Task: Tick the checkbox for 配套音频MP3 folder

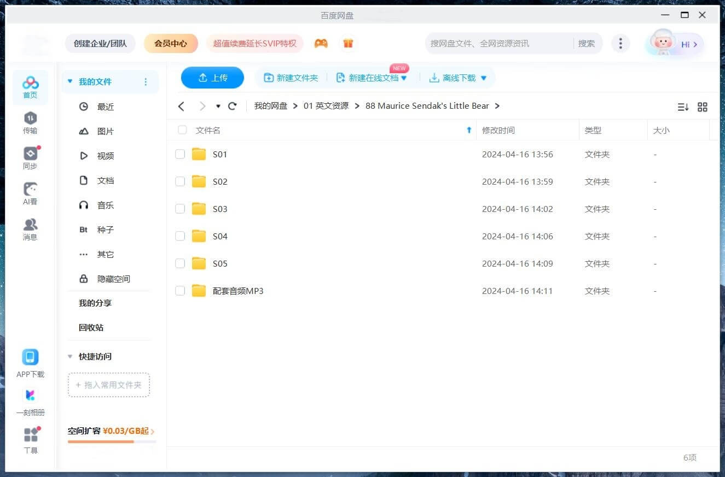Action: click(x=180, y=291)
